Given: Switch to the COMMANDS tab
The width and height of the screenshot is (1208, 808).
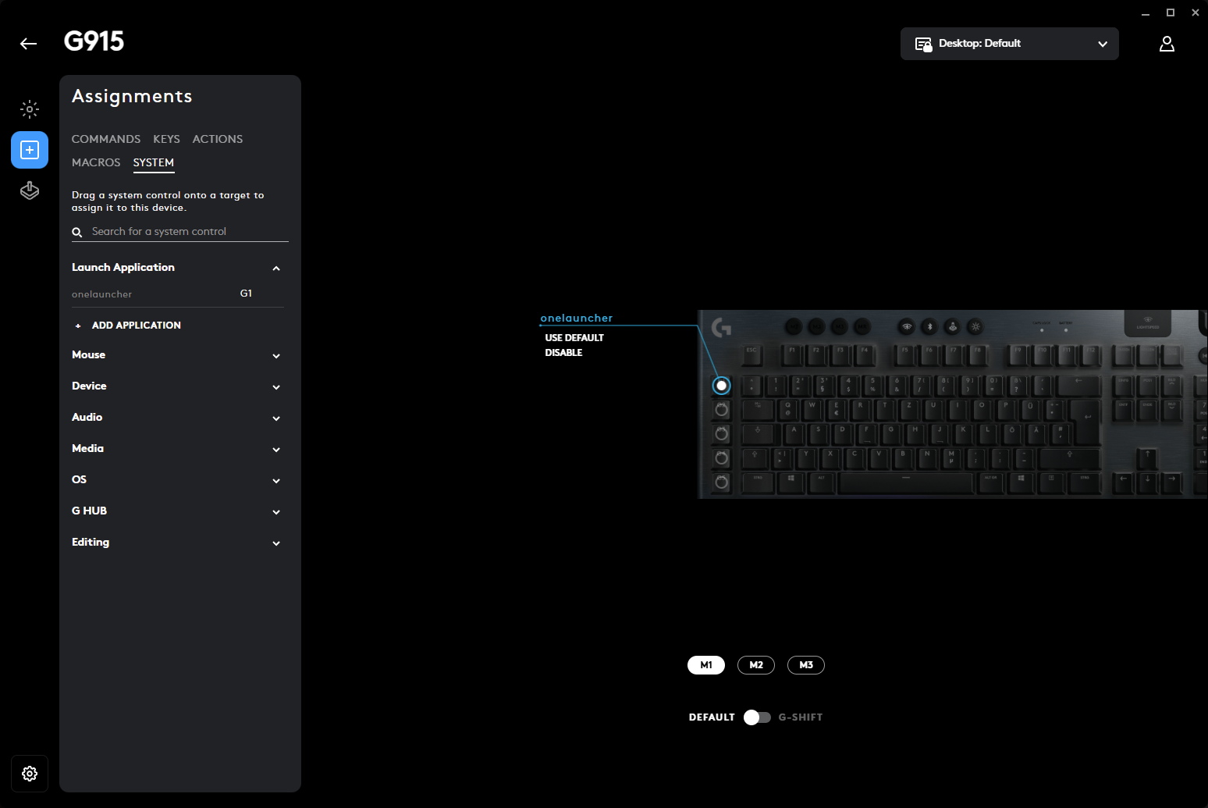Looking at the screenshot, I should [106, 139].
